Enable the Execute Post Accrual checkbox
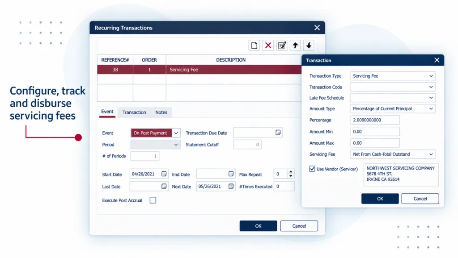The width and height of the screenshot is (458, 258). tap(153, 200)
